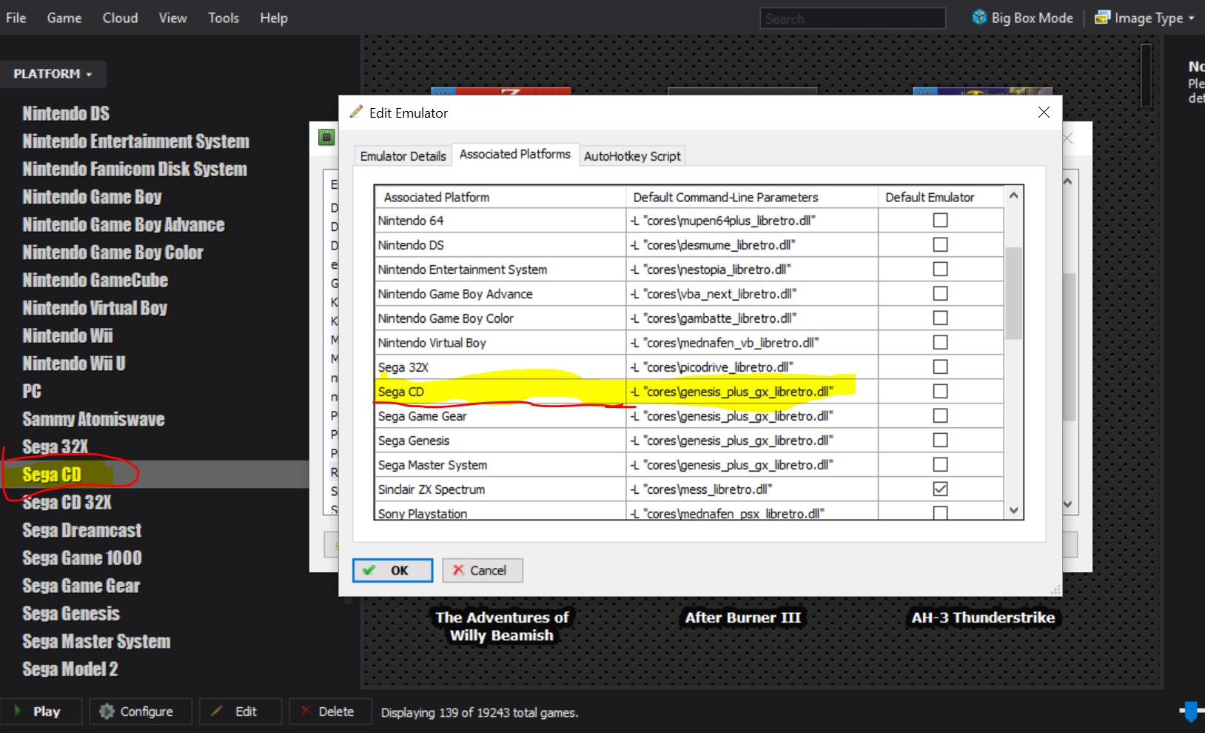Select the Associated Platforms tab
The width and height of the screenshot is (1205, 733).
(x=515, y=154)
